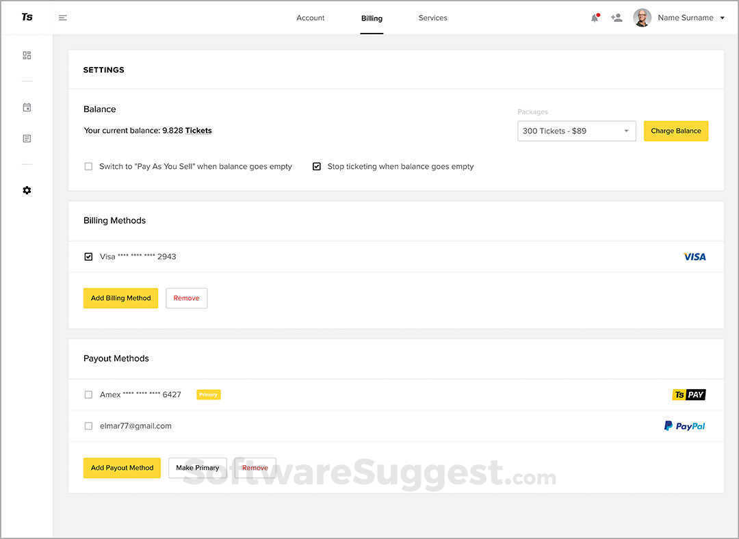Open the settings gear icon in the sidebar
This screenshot has width=739, height=539.
pyautogui.click(x=27, y=190)
